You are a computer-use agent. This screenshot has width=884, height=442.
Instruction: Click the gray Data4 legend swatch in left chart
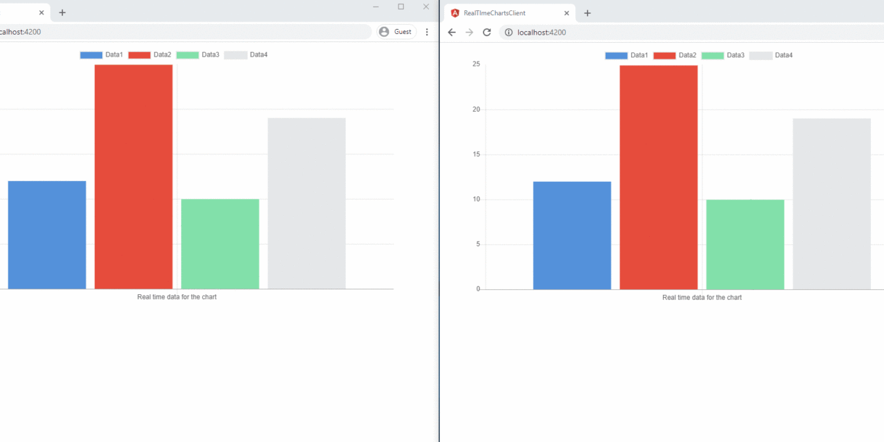point(236,55)
